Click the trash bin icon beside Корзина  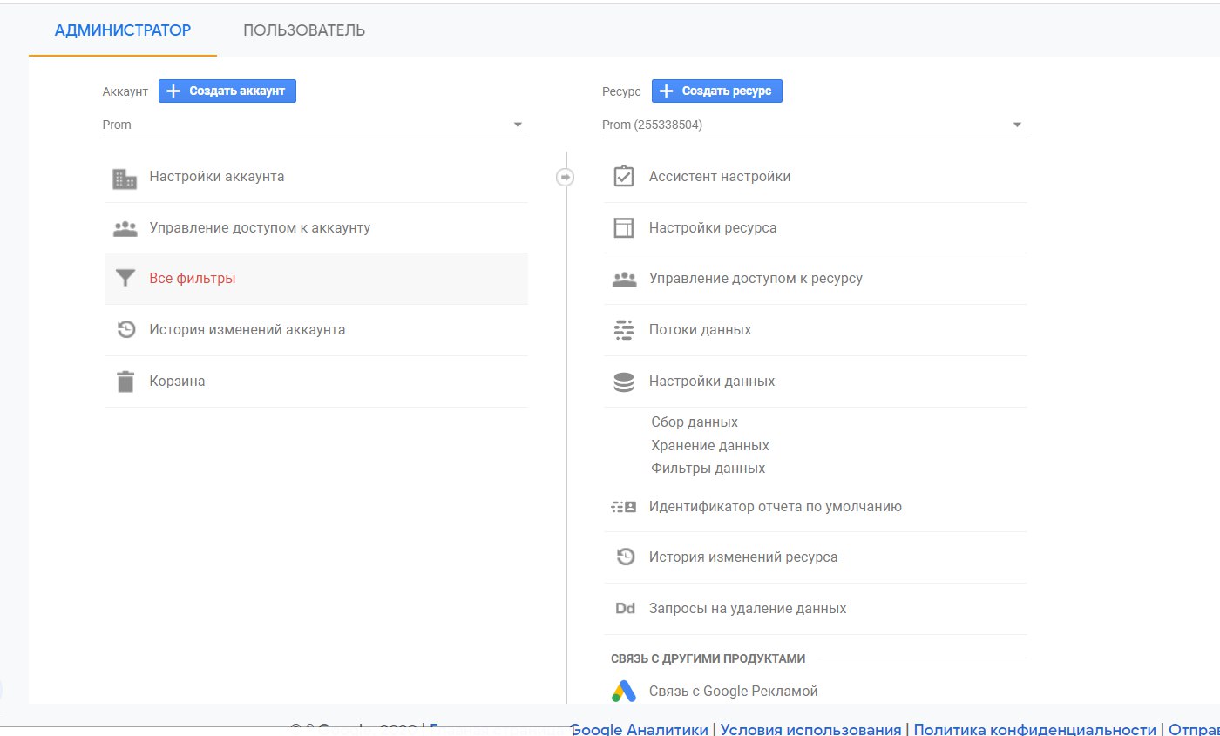coord(125,382)
